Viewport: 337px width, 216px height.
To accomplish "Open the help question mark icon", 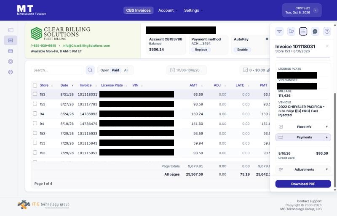I will (327, 32).
